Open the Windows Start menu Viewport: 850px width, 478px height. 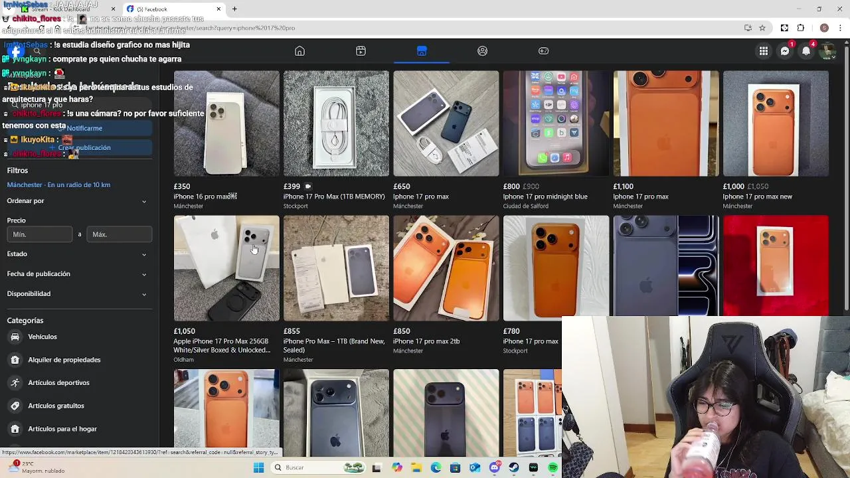click(x=258, y=467)
